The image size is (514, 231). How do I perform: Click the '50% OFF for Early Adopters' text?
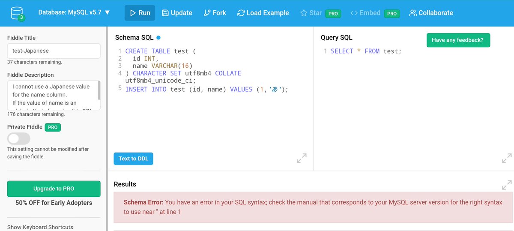pyautogui.click(x=54, y=203)
